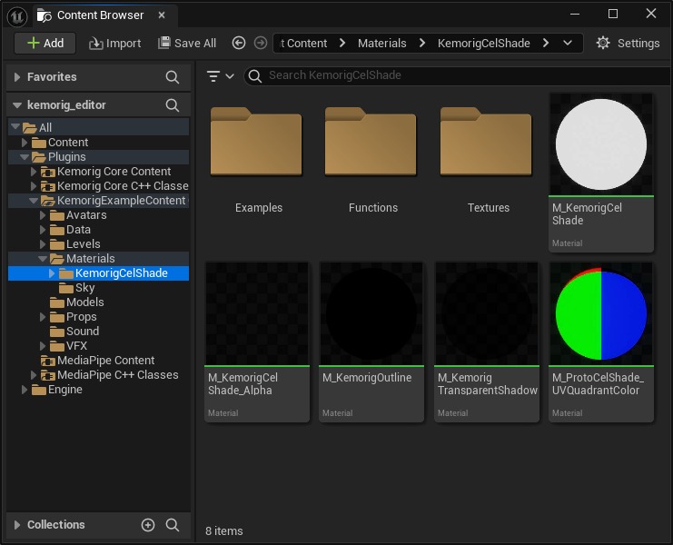
Task: Click the Add button
Action: pos(45,43)
